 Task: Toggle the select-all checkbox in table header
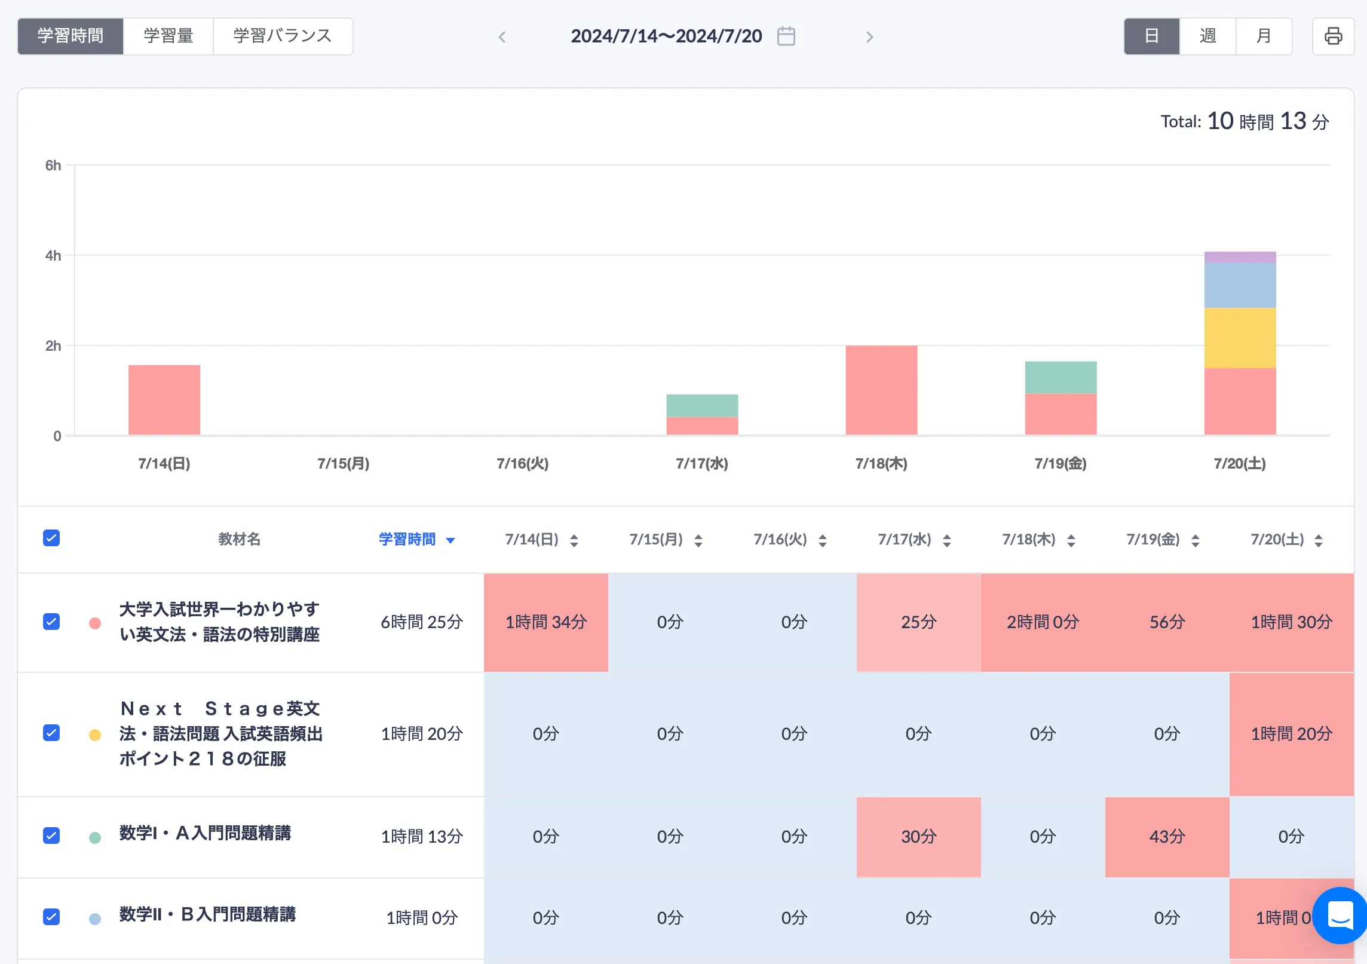click(51, 538)
